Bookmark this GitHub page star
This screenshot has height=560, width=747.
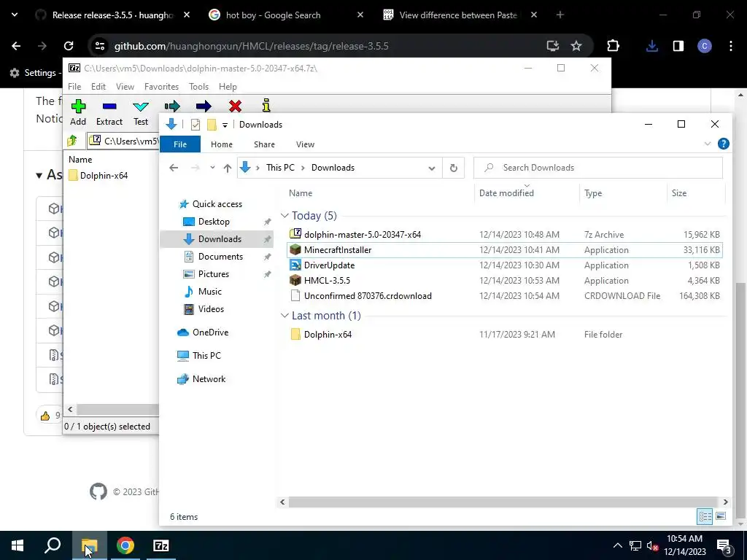tap(576, 46)
